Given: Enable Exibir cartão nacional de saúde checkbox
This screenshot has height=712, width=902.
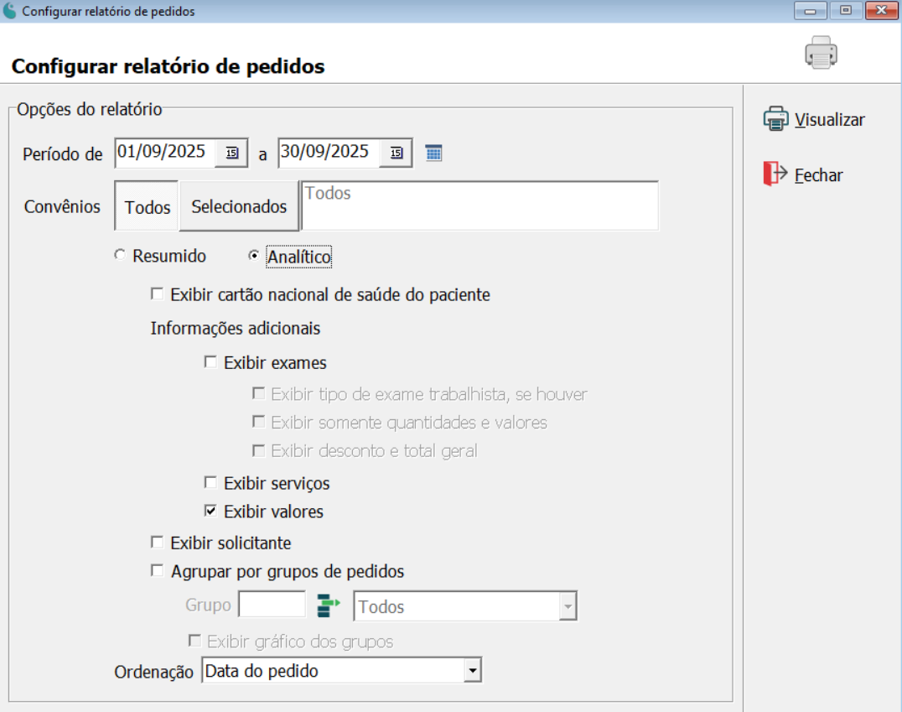Looking at the screenshot, I should click(x=157, y=294).
